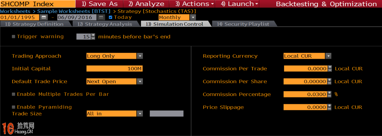Switch to the Strategy Analysis tab
The width and height of the screenshot is (382, 136).
tap(105, 24)
